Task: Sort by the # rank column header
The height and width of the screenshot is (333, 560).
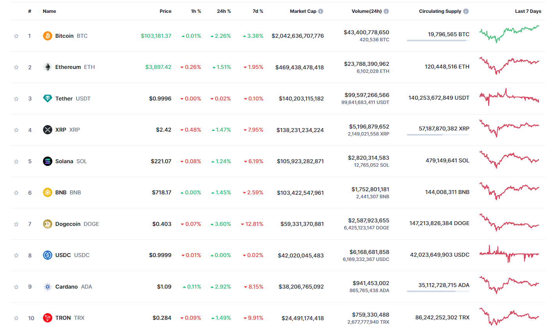Action: 30,11
